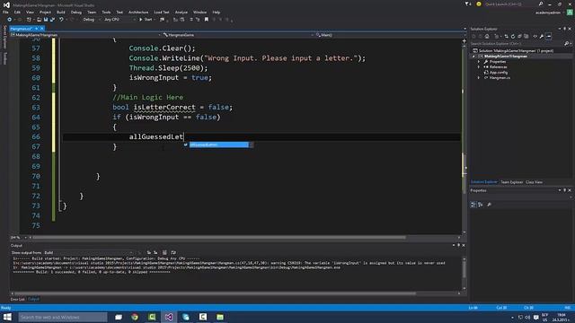Click the Output panel vertical scrollbar
The height and width of the screenshot is (323, 575).
(464, 270)
